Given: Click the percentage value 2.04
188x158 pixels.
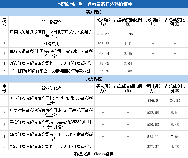Looking at the screenshot, I should pos(128,63).
